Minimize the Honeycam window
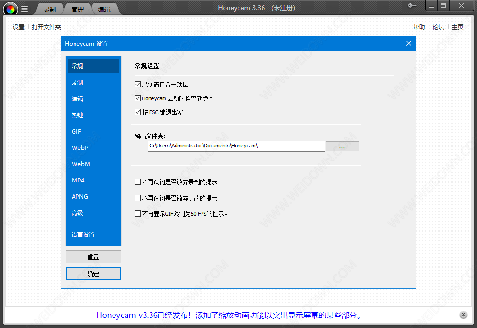 pyautogui.click(x=431, y=6)
